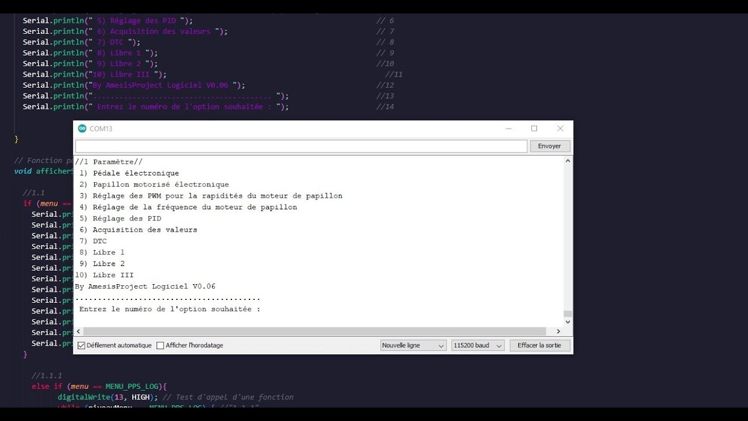
Task: Click the Serial.println "7) DTC" code line
Action: 82,42
